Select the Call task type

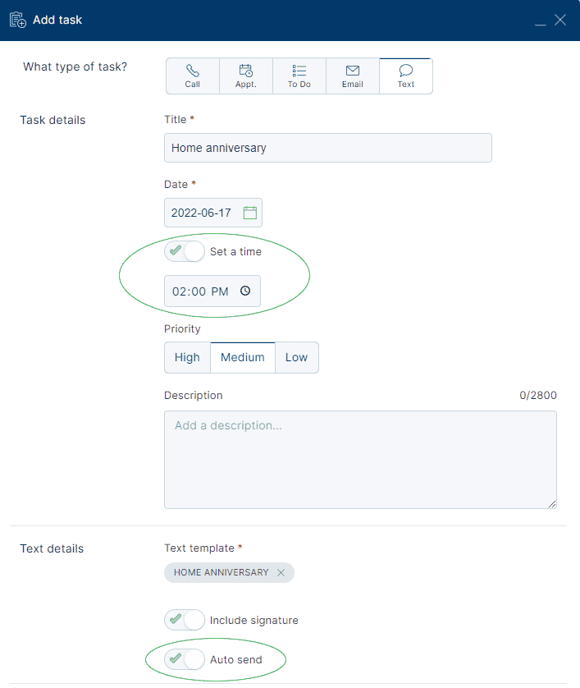click(193, 76)
